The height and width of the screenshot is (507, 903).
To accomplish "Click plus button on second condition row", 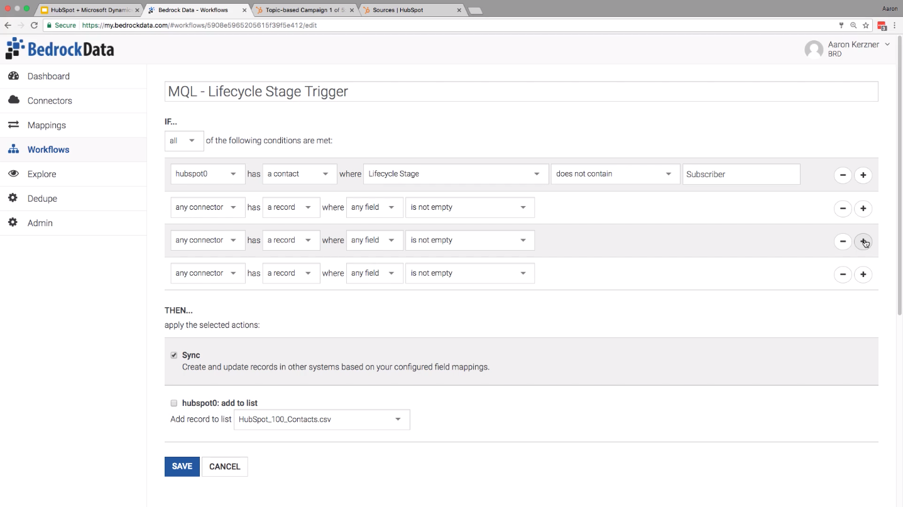I will pyautogui.click(x=863, y=209).
